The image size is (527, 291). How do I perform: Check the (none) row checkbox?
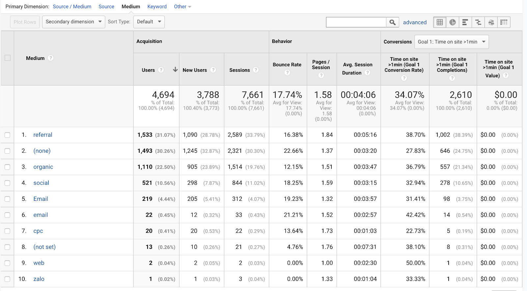[8, 151]
